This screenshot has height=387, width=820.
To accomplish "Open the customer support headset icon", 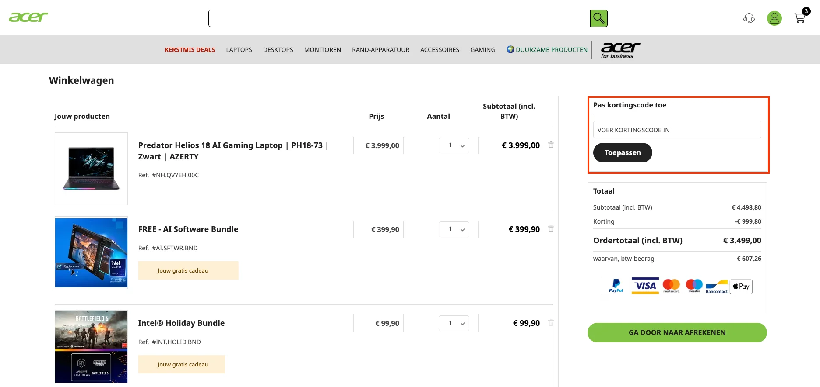I will coord(749,18).
